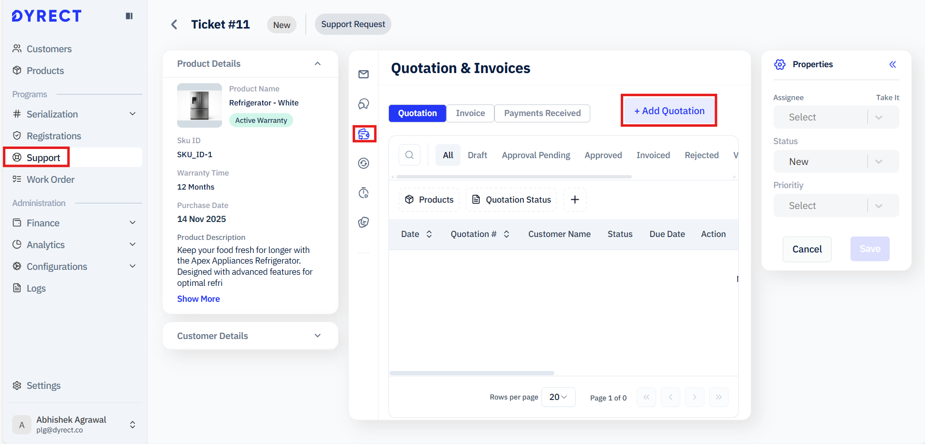The width and height of the screenshot is (925, 444).
Task: Click the plus icon to add filter
Action: tap(575, 200)
